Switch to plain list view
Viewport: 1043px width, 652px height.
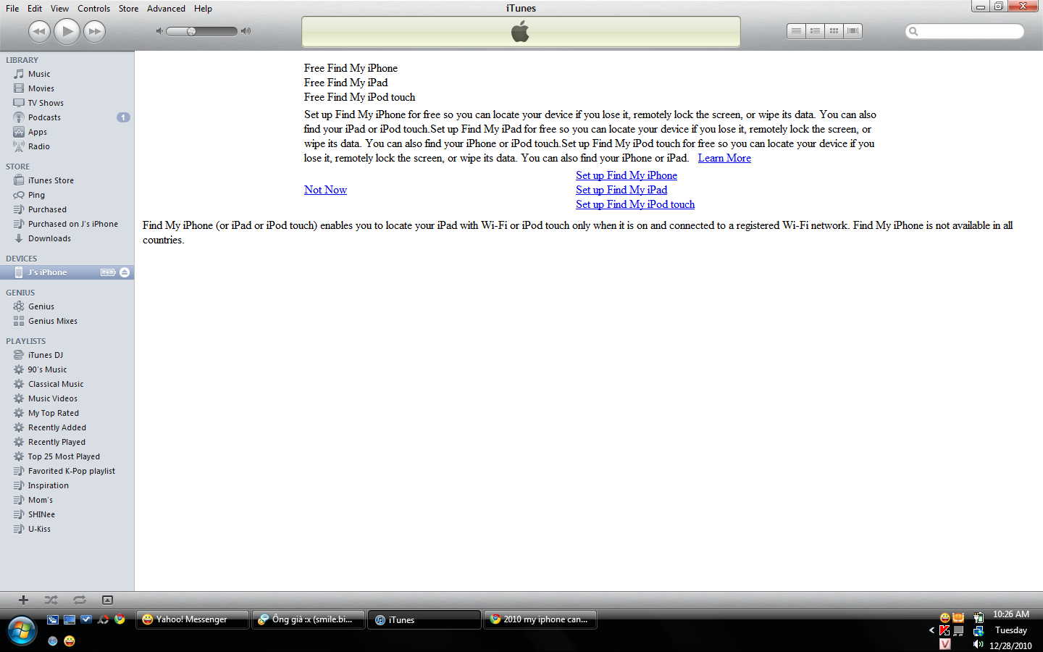click(x=796, y=31)
